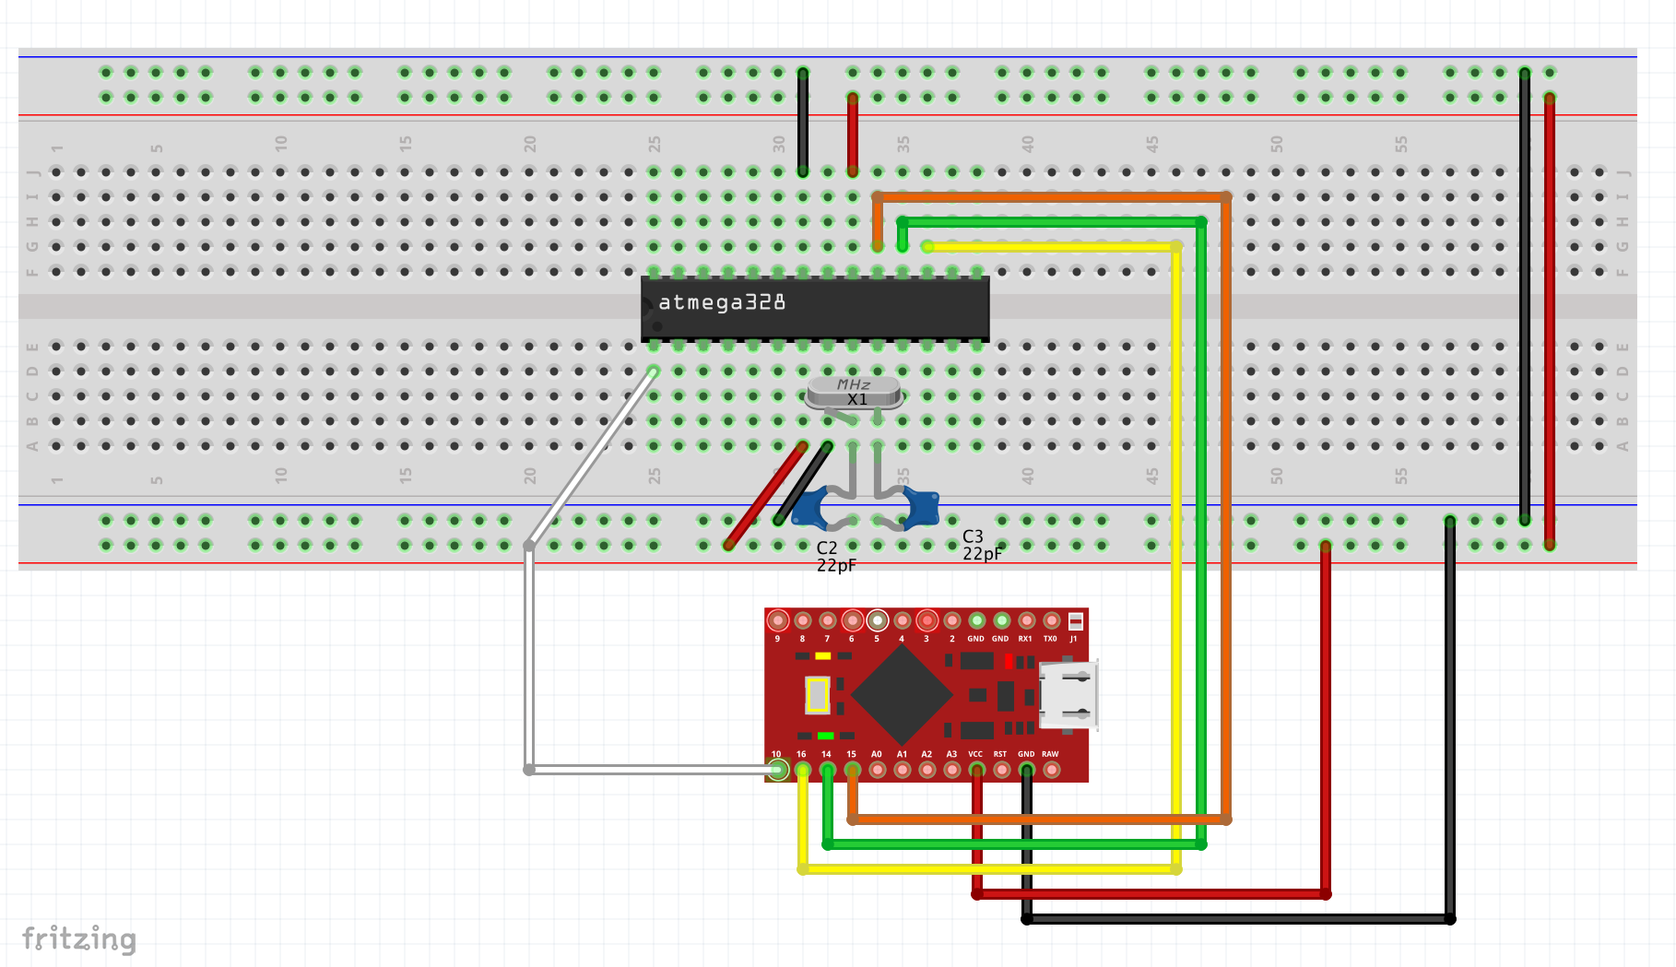Click the A0 pin on the red board
1676x967 pixels.
878,770
